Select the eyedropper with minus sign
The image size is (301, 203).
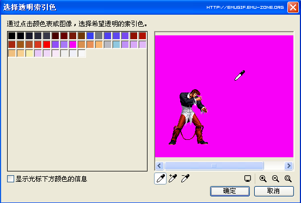pos(185,179)
